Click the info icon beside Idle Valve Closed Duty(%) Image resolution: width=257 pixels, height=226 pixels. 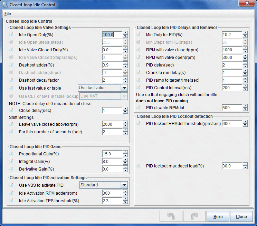point(11,50)
